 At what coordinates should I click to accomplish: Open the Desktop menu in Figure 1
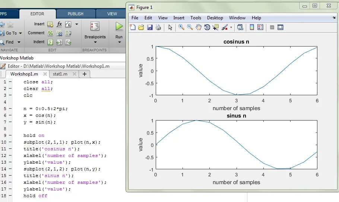[215, 18]
